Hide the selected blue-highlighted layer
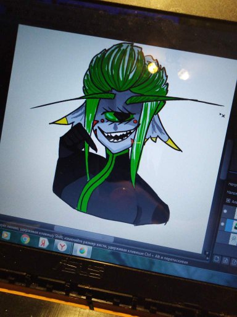 222,224
